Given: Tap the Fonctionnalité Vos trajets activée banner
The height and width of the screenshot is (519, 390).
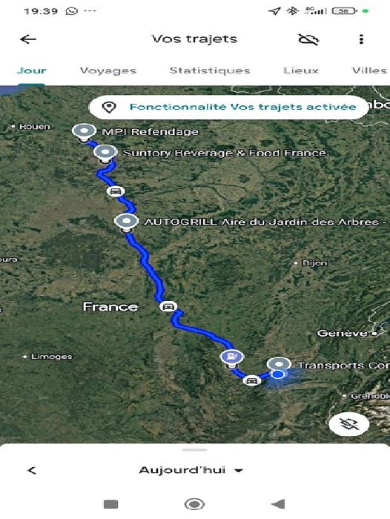Looking at the screenshot, I should (x=228, y=108).
